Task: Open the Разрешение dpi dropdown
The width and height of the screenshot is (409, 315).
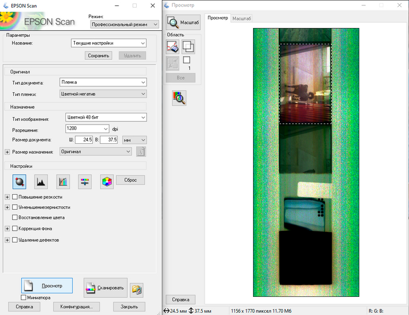Action: (105, 129)
